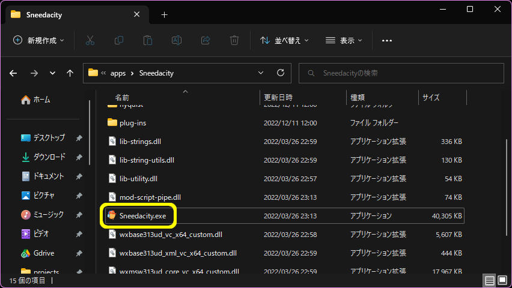Go up one folder level arrow
Screen dimensions: 512x288
pyautogui.click(x=70, y=73)
